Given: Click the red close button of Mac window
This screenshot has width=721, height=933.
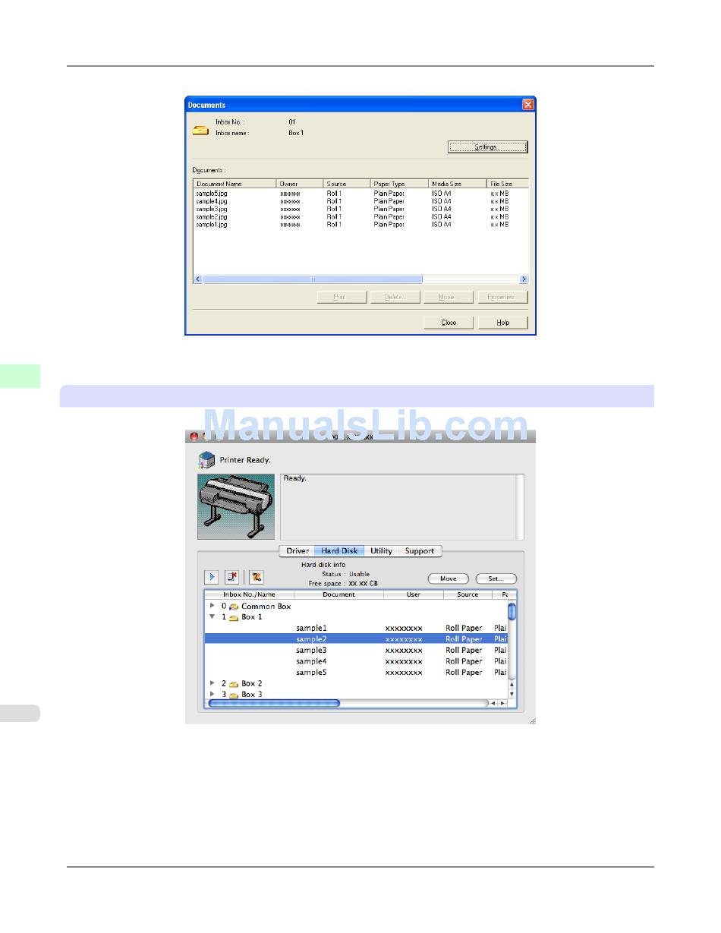Looking at the screenshot, I should (194, 437).
